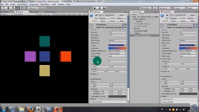Open the Edit menu

pos(7,4)
